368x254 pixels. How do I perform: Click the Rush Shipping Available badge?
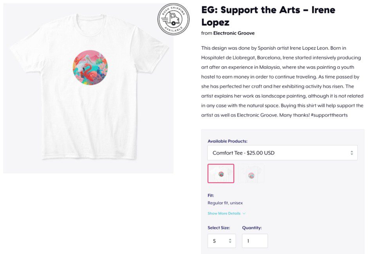173,19
